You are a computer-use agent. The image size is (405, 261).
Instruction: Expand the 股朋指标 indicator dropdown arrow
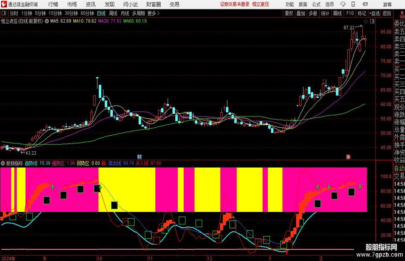click(x=3, y=163)
